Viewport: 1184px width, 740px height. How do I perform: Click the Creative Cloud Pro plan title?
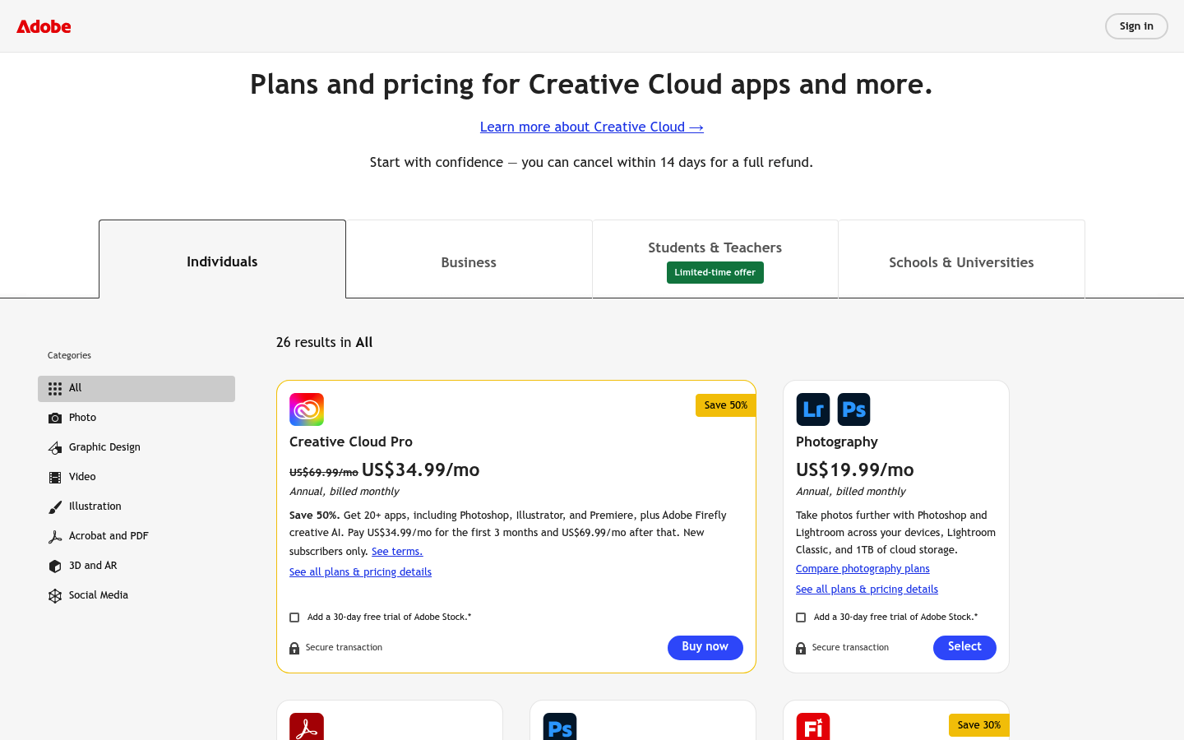coord(351,442)
